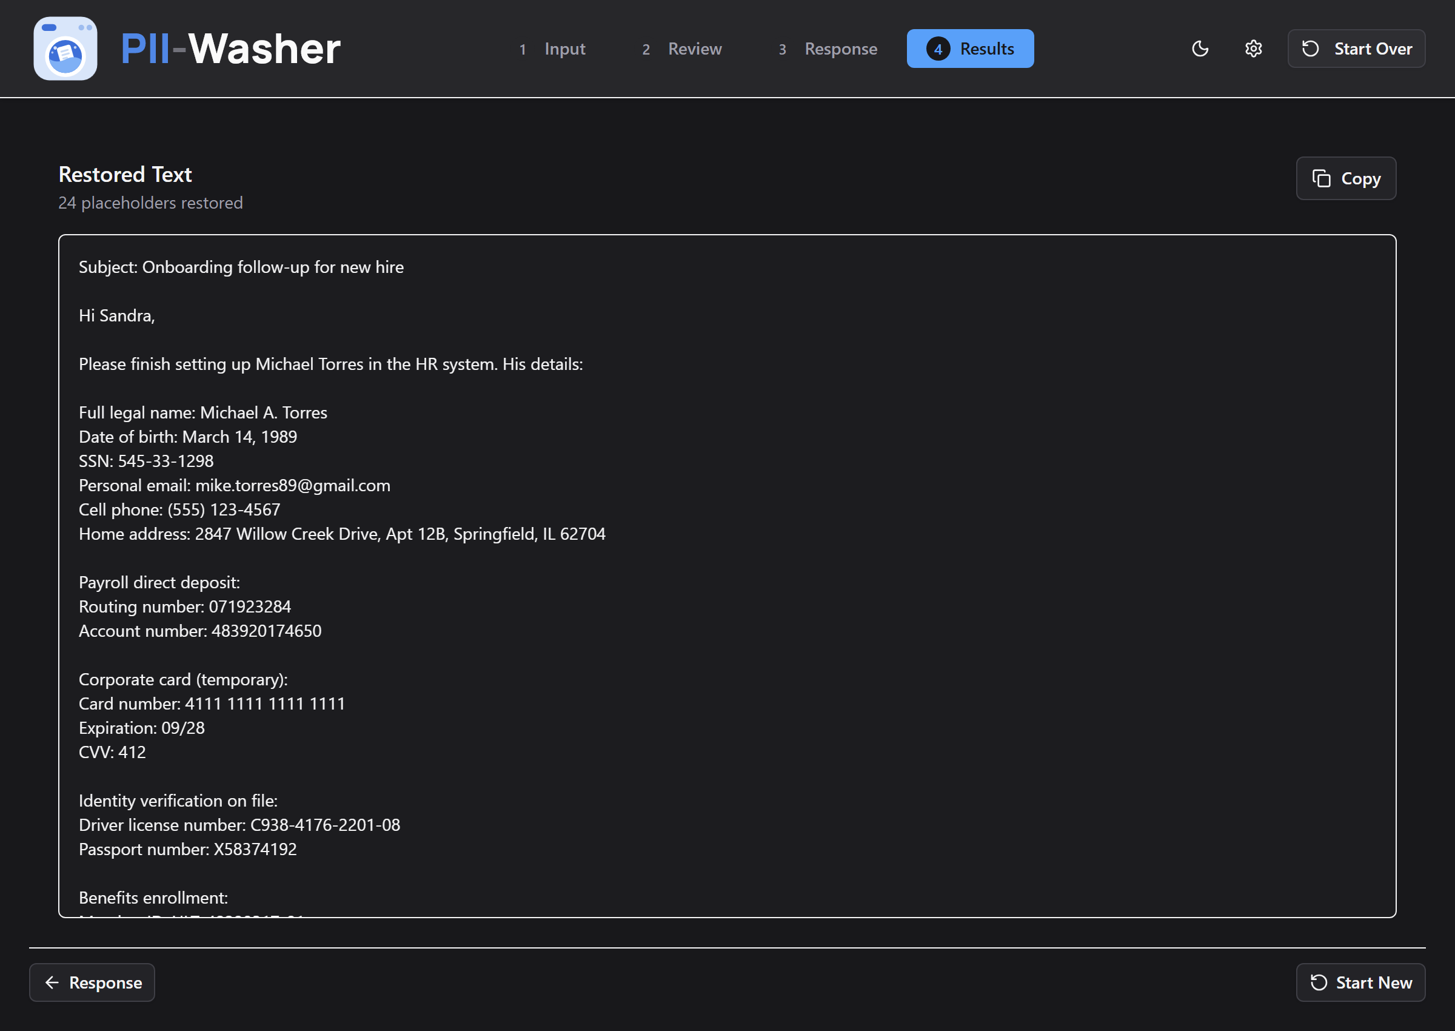1455x1031 pixels.
Task: Click the Home address Willow Creek Drive line
Action: [342, 534]
